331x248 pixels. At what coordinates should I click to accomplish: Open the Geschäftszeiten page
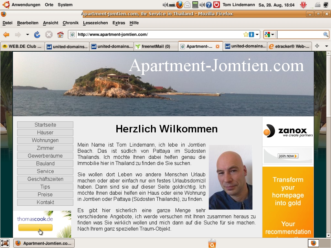tap(45, 179)
